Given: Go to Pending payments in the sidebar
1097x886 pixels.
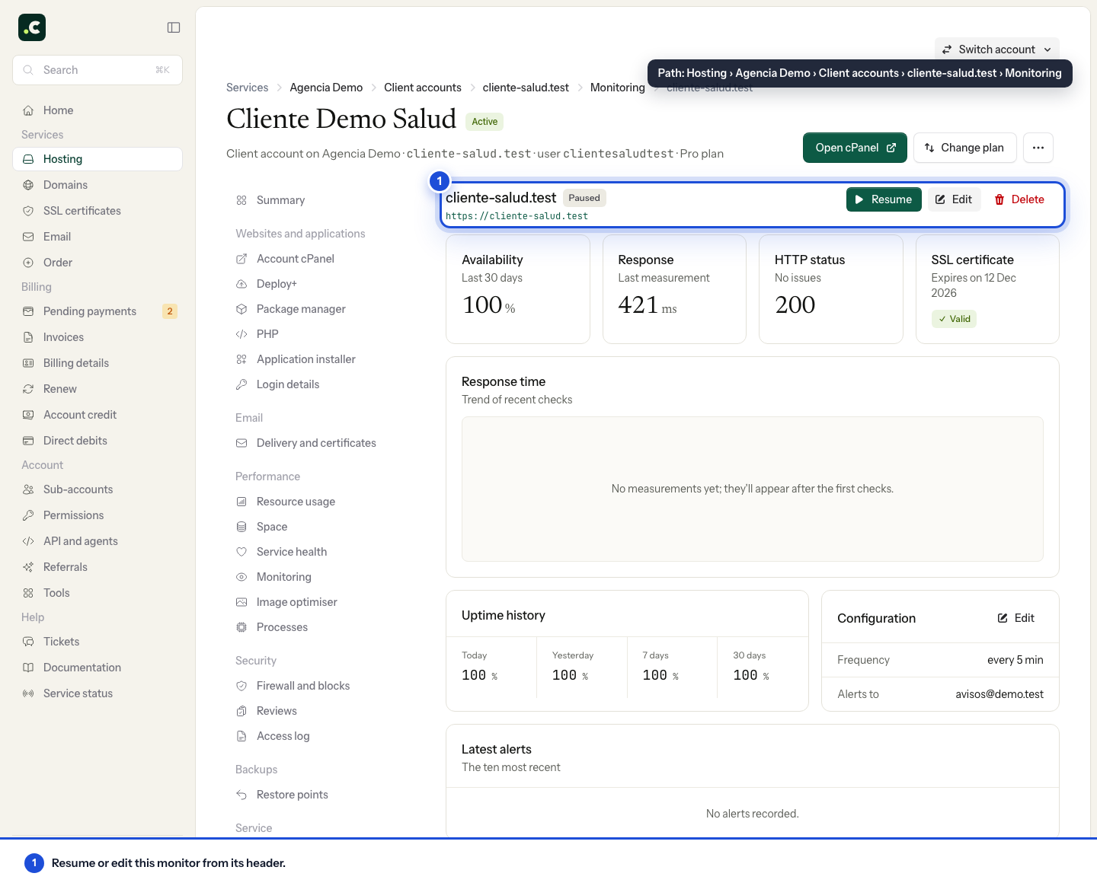Looking at the screenshot, I should [x=98, y=311].
